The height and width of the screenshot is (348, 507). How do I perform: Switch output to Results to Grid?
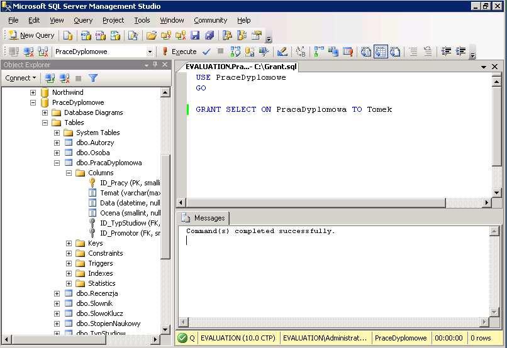(x=381, y=52)
